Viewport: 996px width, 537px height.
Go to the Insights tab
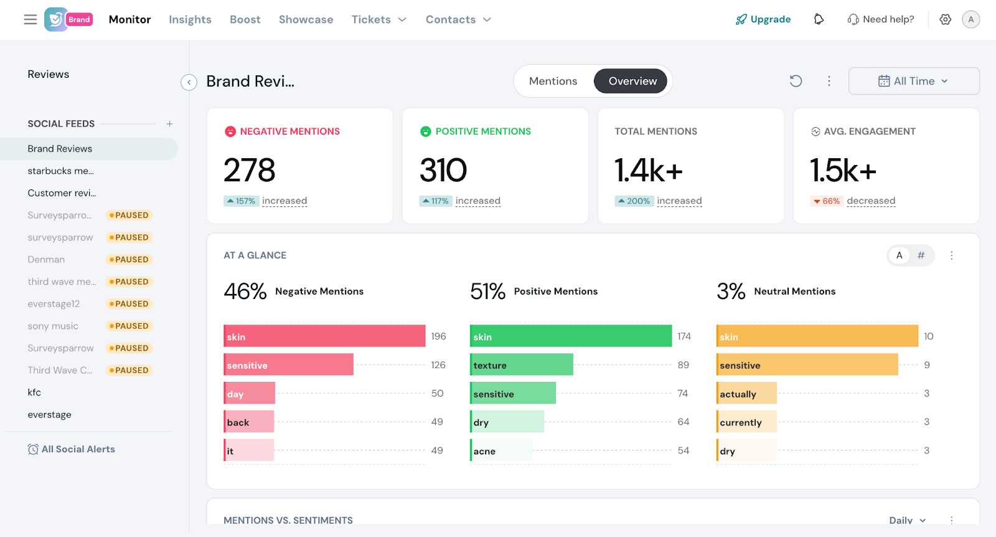pyautogui.click(x=190, y=19)
